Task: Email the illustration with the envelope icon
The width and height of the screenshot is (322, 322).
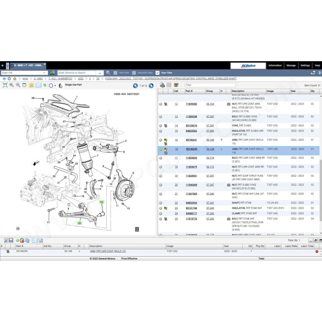Action: (38, 85)
